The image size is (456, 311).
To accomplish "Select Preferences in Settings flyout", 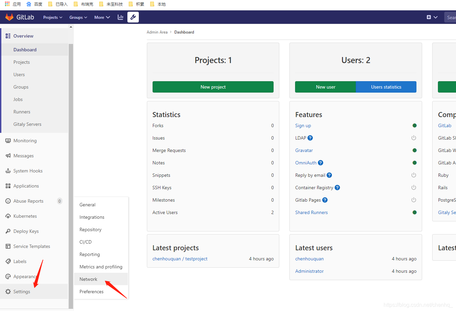I will point(101,292).
